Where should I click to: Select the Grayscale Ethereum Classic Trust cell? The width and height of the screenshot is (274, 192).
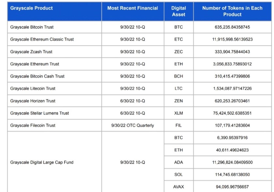point(42,39)
